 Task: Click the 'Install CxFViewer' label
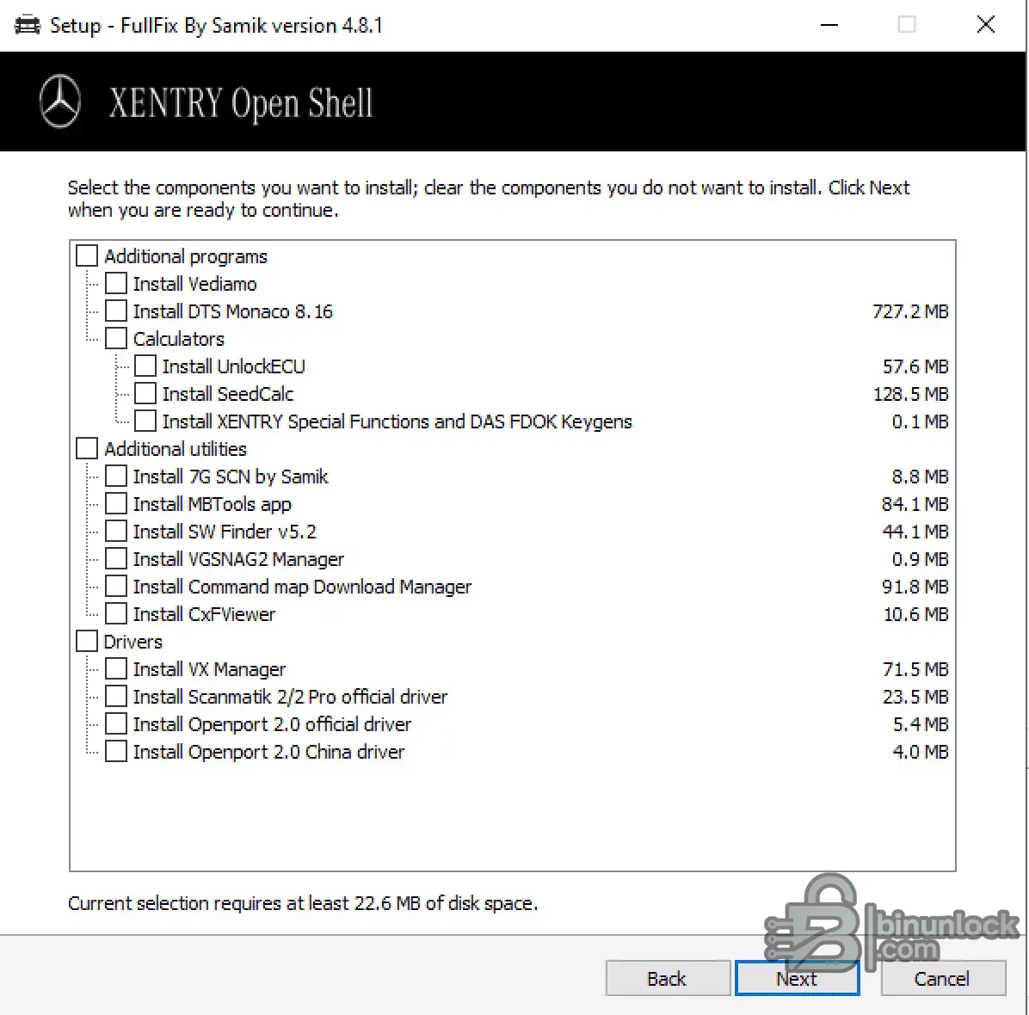coord(204,615)
